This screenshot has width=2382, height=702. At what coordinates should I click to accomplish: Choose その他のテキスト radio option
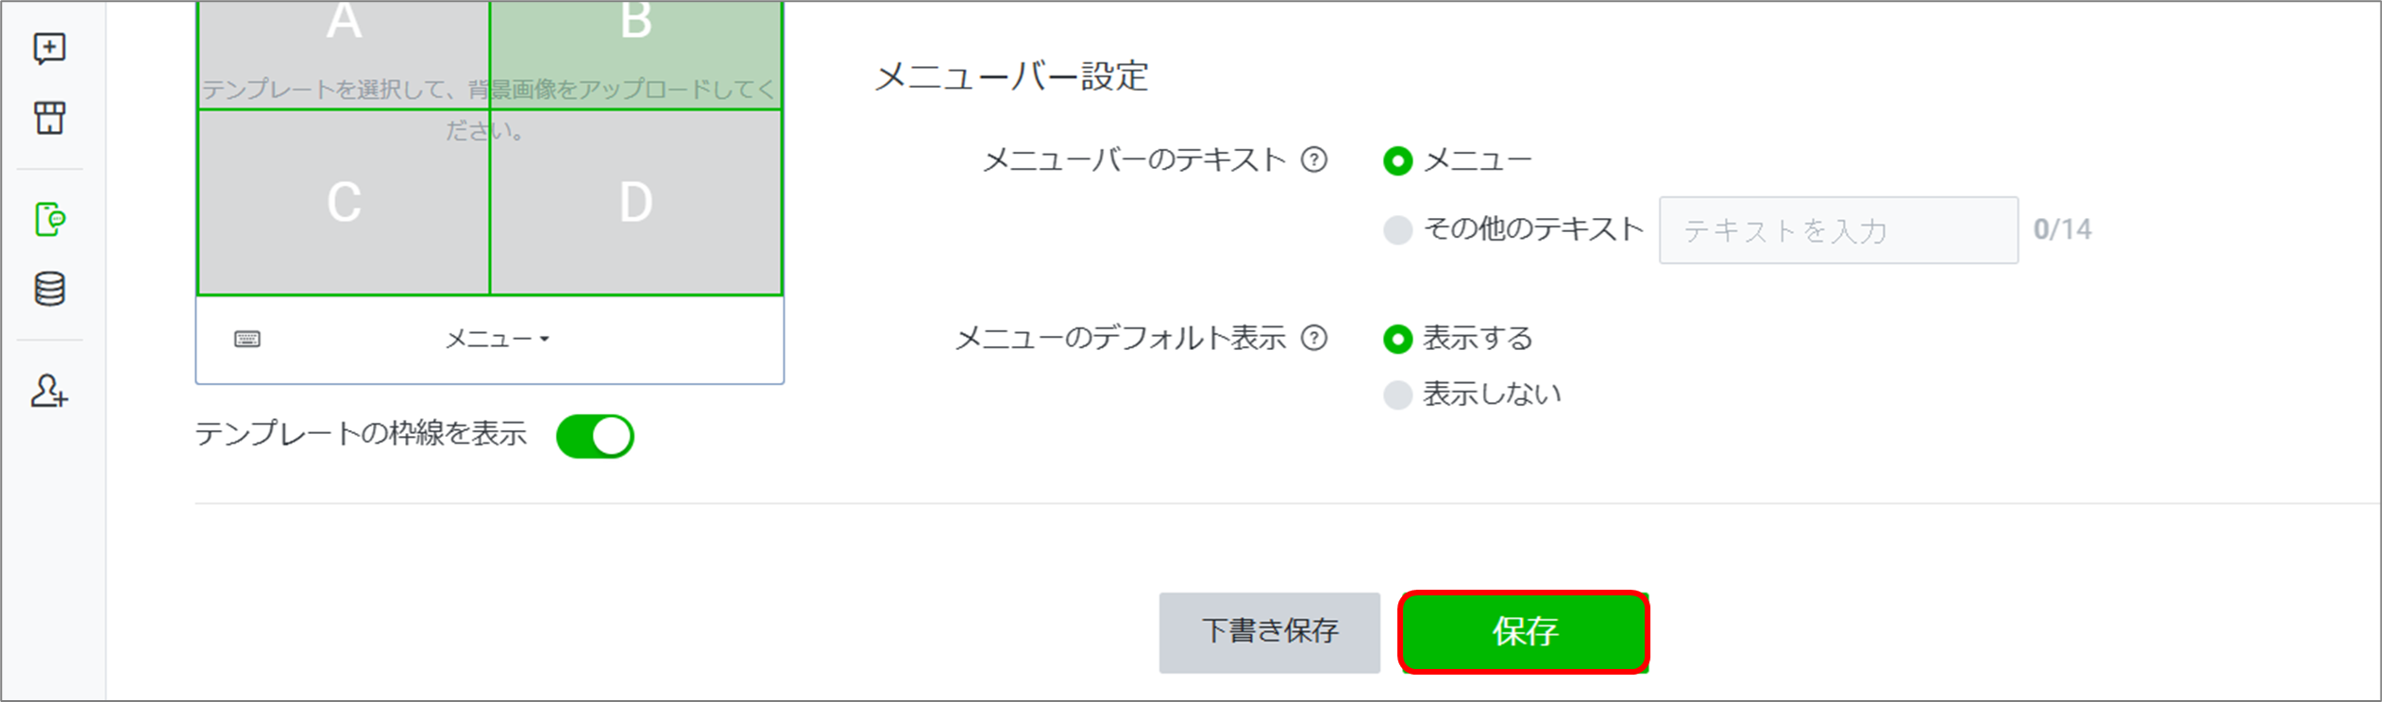coord(1397,229)
